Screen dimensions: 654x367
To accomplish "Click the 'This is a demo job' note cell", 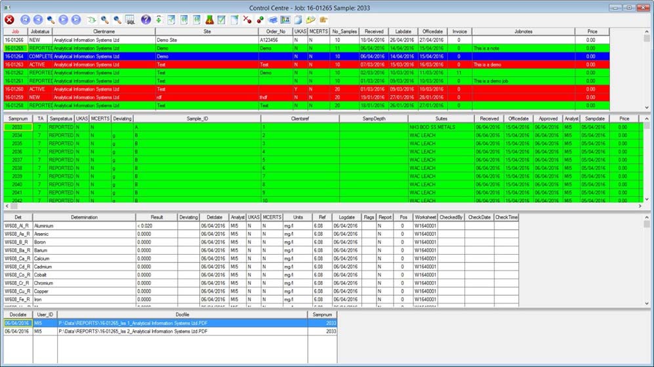I will 523,81.
